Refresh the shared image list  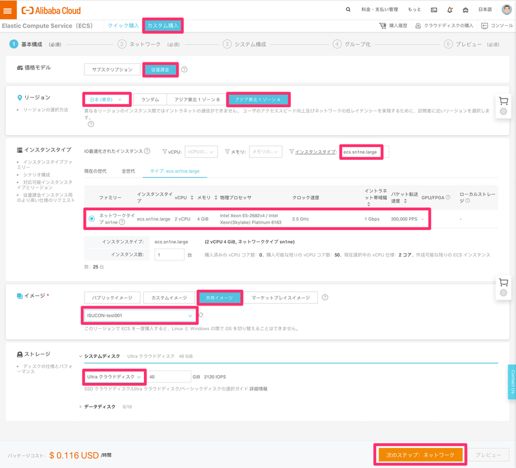point(201,315)
